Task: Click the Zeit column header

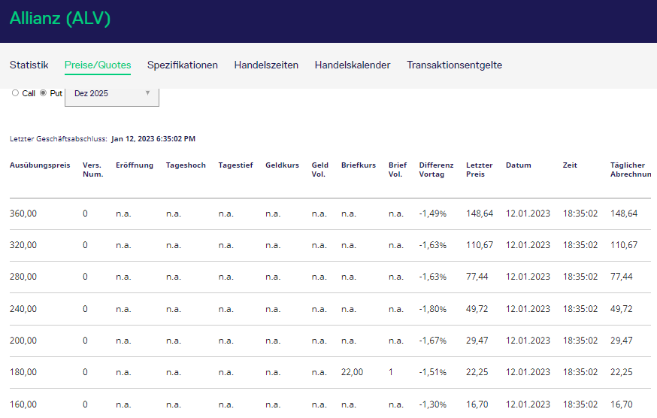Action: [x=570, y=165]
